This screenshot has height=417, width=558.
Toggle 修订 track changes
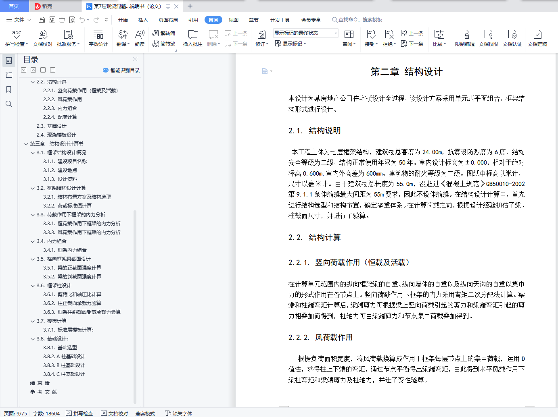pyautogui.click(x=261, y=38)
